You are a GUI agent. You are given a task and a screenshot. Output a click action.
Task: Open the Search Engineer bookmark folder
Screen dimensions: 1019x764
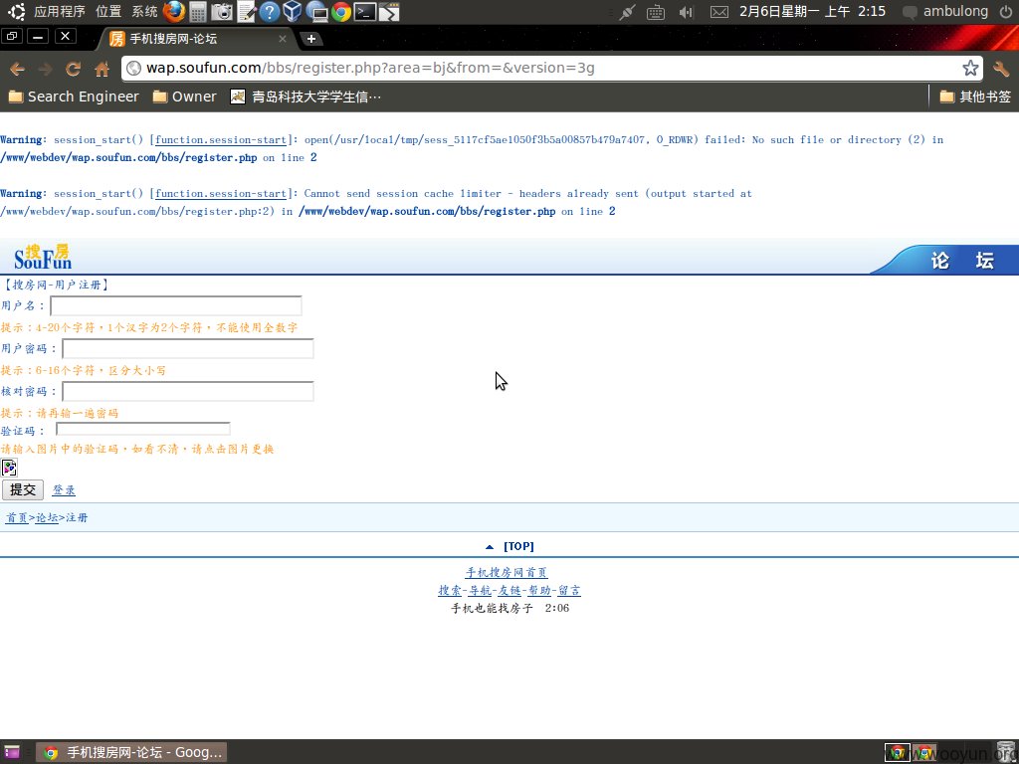point(74,96)
